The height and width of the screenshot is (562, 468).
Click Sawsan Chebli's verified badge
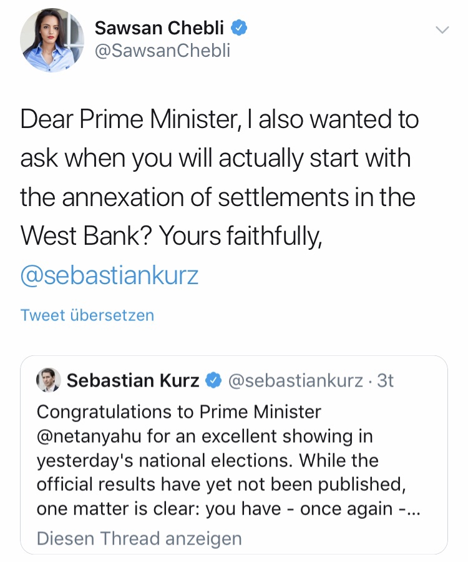pyautogui.click(x=240, y=27)
